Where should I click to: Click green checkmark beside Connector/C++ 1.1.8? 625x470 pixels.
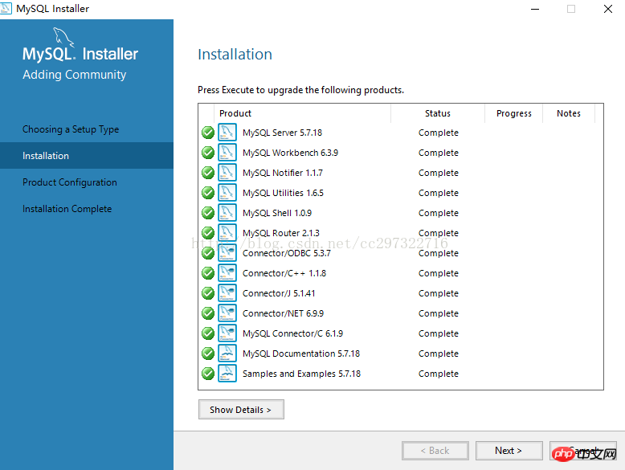208,273
